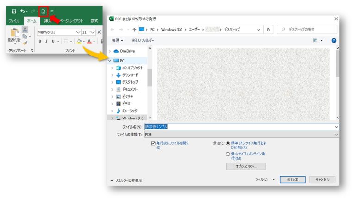Click the change view icon in dialog

[315, 41]
